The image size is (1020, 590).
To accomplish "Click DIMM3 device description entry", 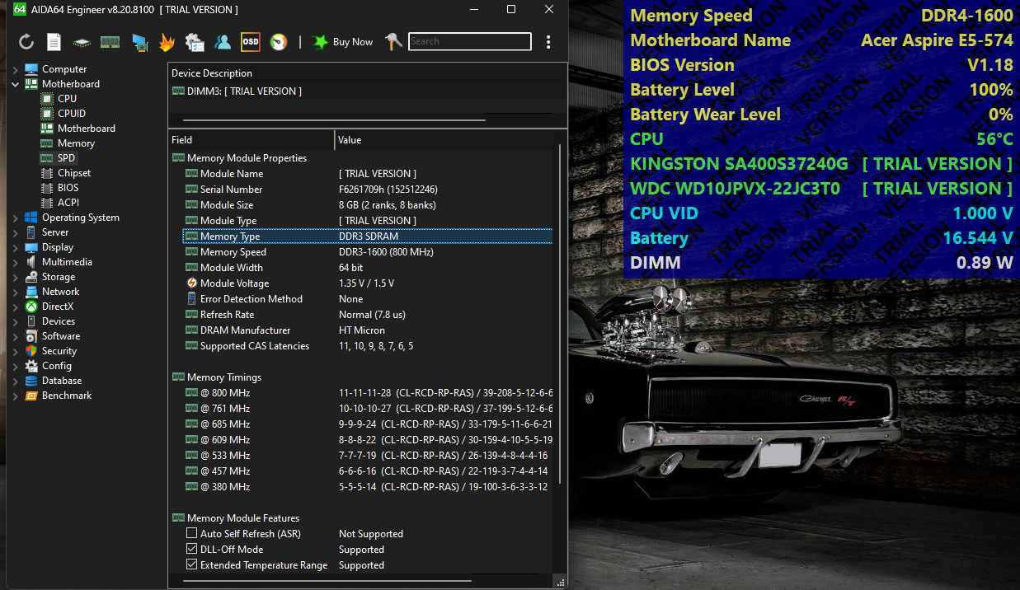I will click(243, 91).
